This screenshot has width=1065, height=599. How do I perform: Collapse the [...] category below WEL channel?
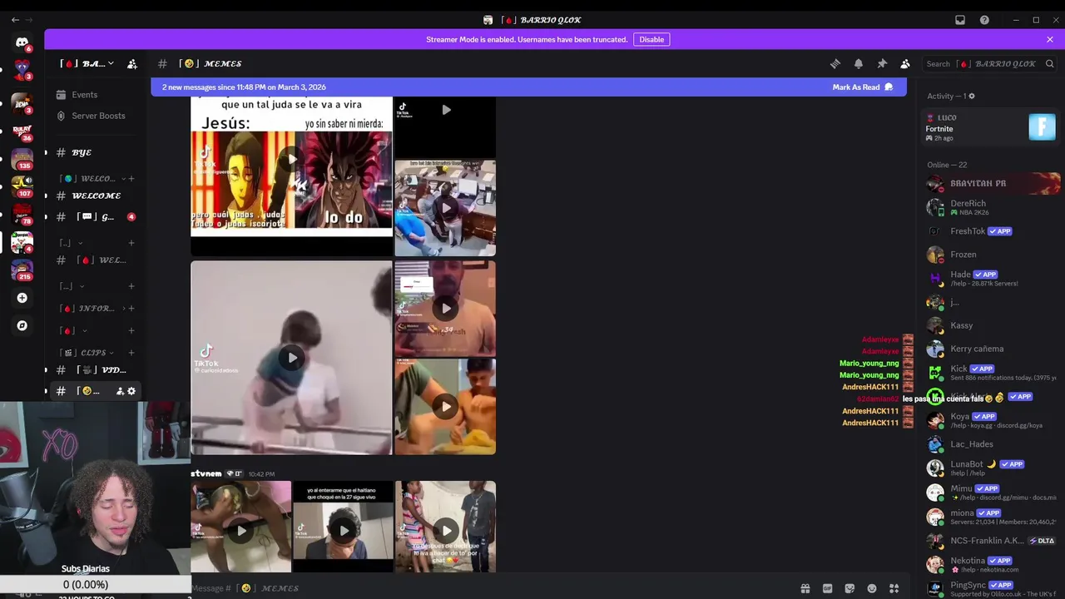click(x=72, y=286)
